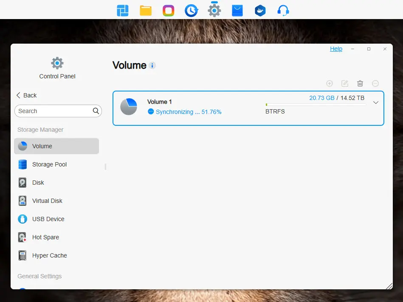The height and width of the screenshot is (302, 403).
Task: Open USB Device section
Action: point(56,219)
